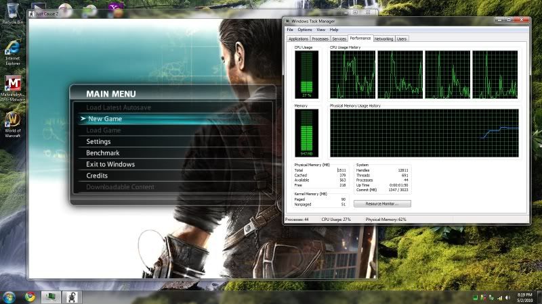Image resolution: width=542 pixels, height=304 pixels.
Task: Open the Options menu in Task Manager
Action: click(x=304, y=30)
